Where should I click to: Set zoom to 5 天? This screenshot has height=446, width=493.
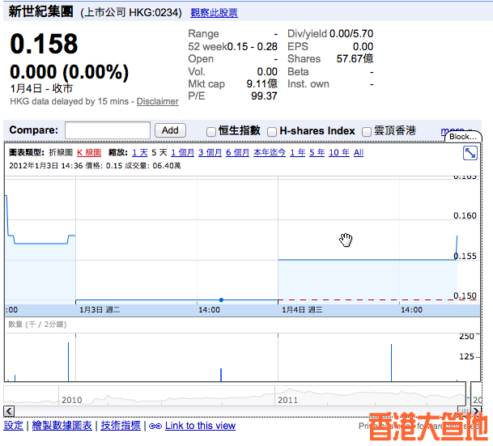[159, 153]
